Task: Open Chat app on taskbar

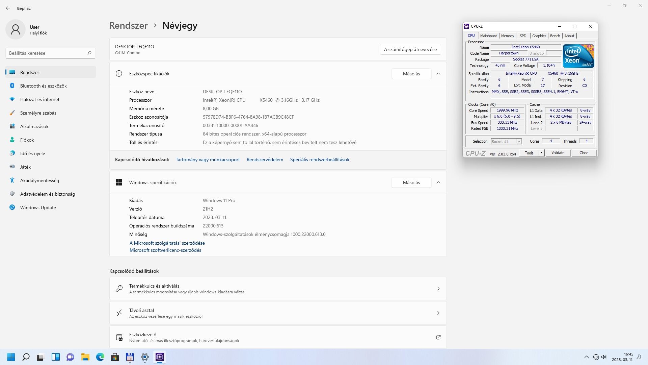Action: (x=70, y=357)
